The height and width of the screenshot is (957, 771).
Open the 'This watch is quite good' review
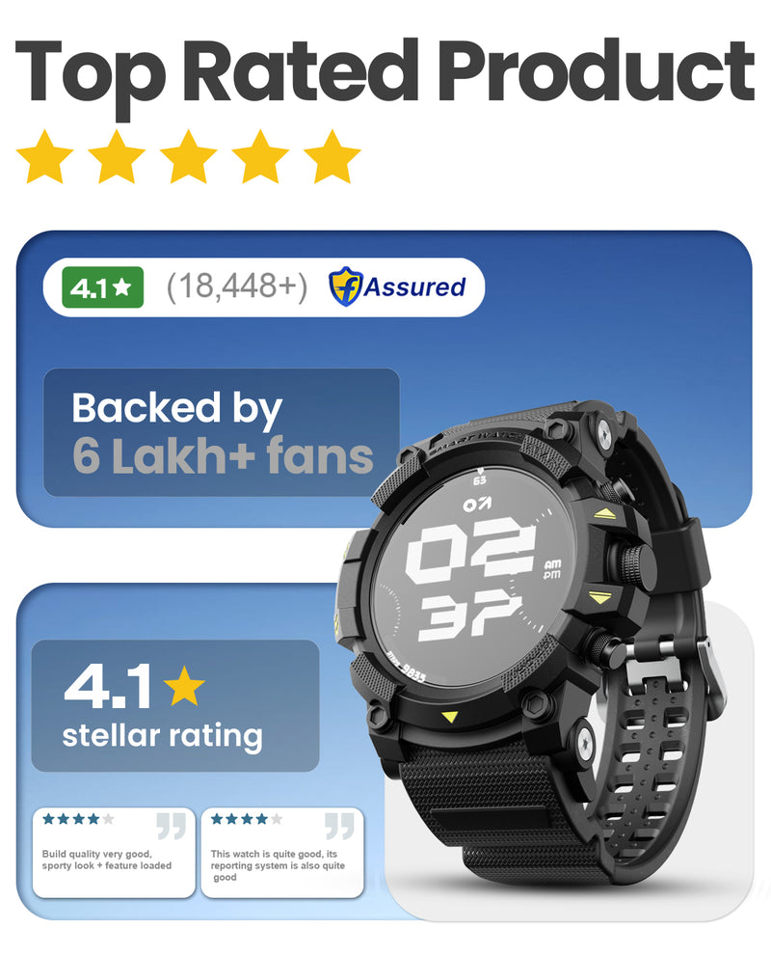click(282, 853)
